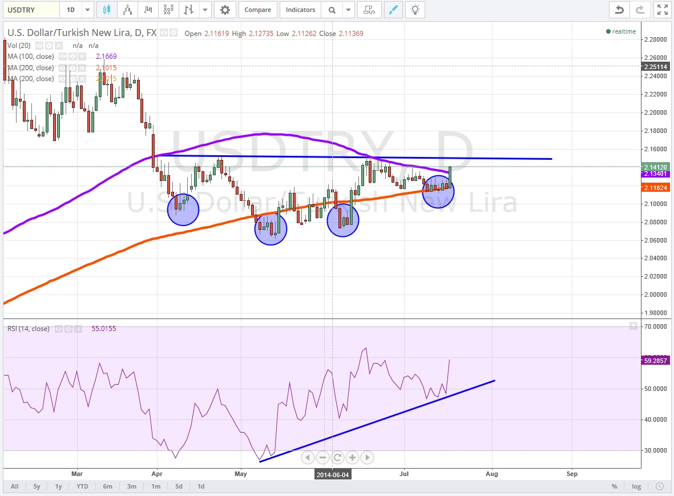The height and width of the screenshot is (496, 674).
Task: Undo the last chart action
Action: point(619,10)
